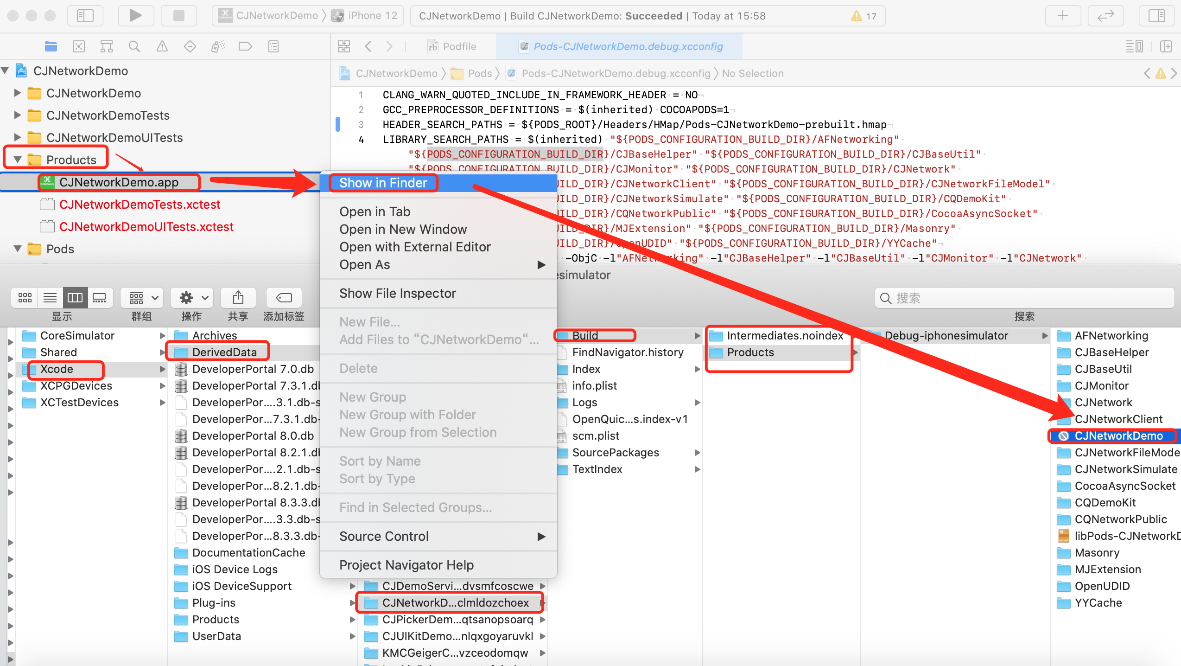The width and height of the screenshot is (1181, 666).
Task: Select CJNetworkDemoUITests.xctest item
Action: 146,227
